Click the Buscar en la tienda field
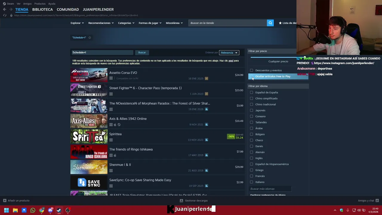This screenshot has width=382, height=215. (x=227, y=23)
